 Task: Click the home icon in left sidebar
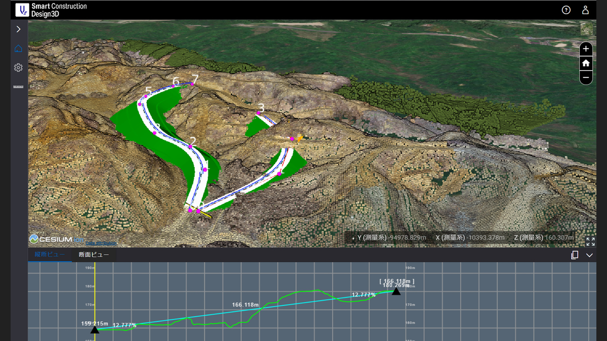tap(18, 49)
